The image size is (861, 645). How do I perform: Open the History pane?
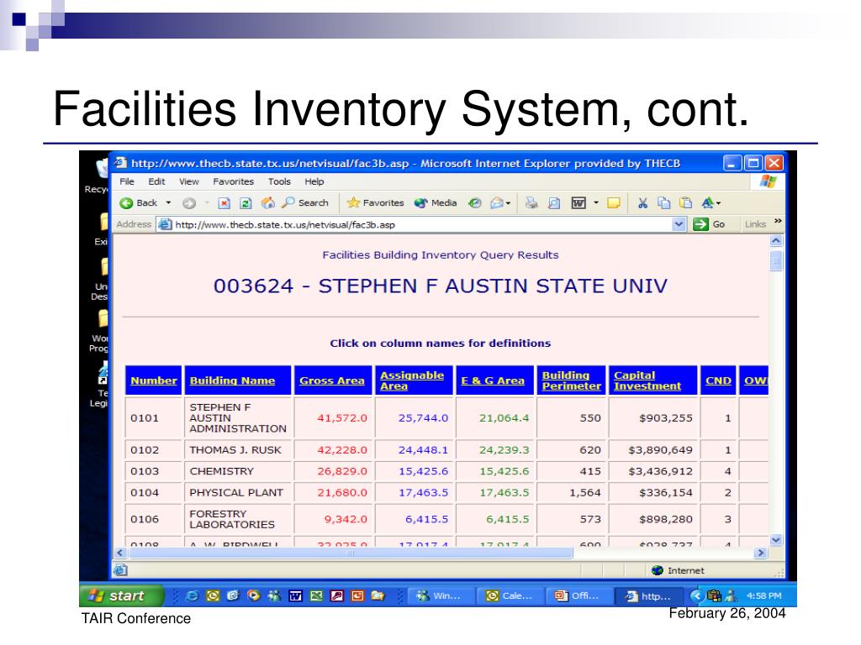coord(475,203)
